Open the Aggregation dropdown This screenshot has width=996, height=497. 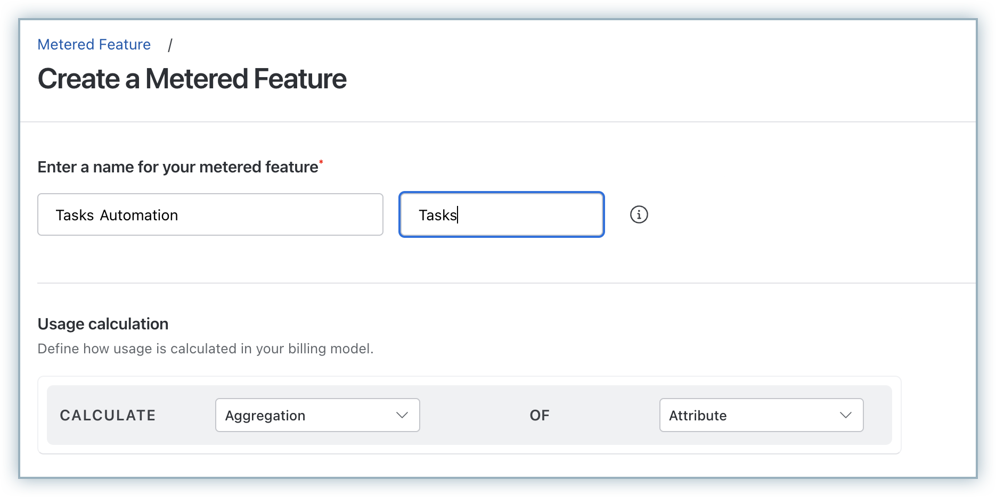click(317, 415)
